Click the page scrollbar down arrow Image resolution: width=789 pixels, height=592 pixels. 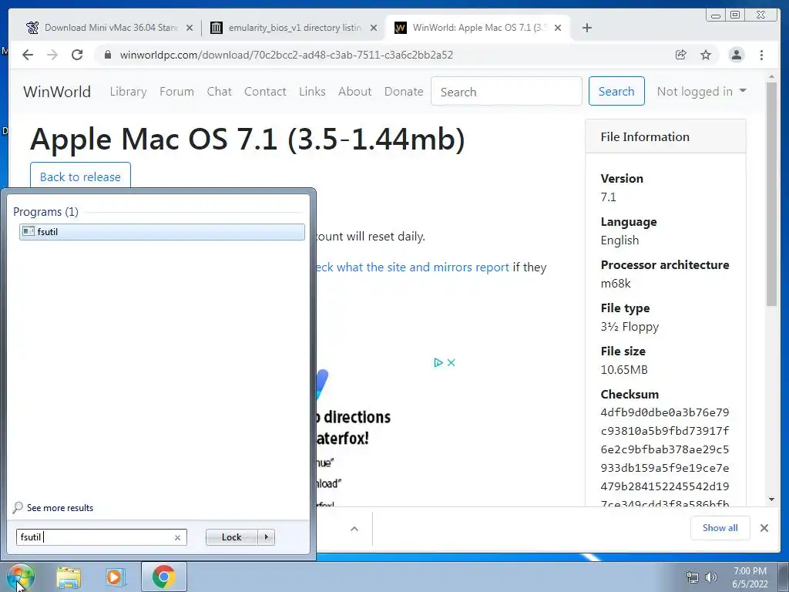(x=772, y=499)
